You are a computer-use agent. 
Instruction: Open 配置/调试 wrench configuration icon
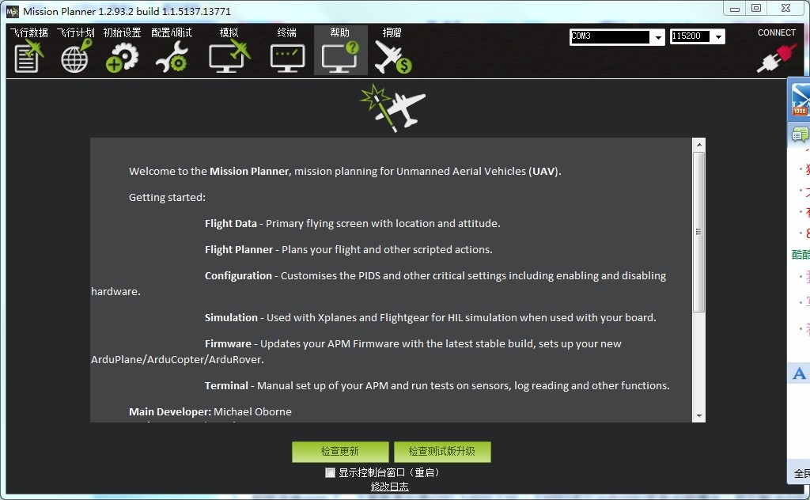click(x=172, y=51)
